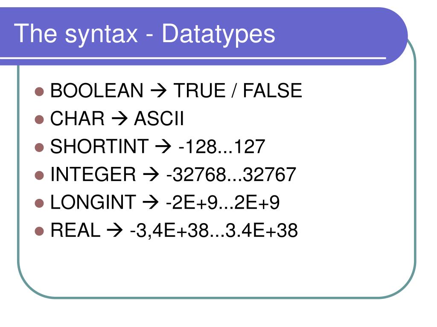Click the bullet dot beside LONGINT
Image resolution: width=437 pixels, height=327 pixels.
click(39, 203)
